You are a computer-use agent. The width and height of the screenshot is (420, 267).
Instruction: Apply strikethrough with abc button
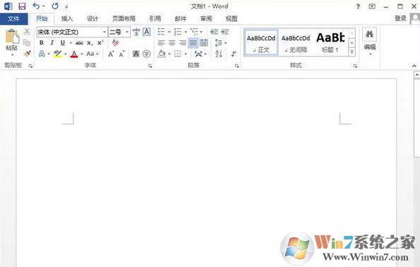79,43
